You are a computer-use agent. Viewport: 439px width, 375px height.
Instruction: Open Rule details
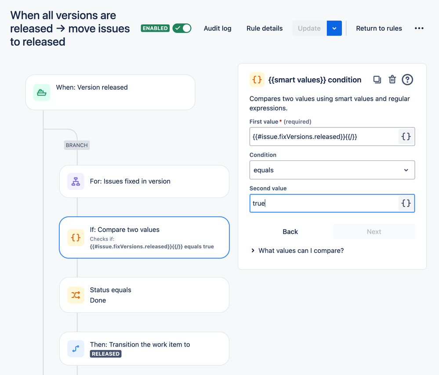click(265, 28)
